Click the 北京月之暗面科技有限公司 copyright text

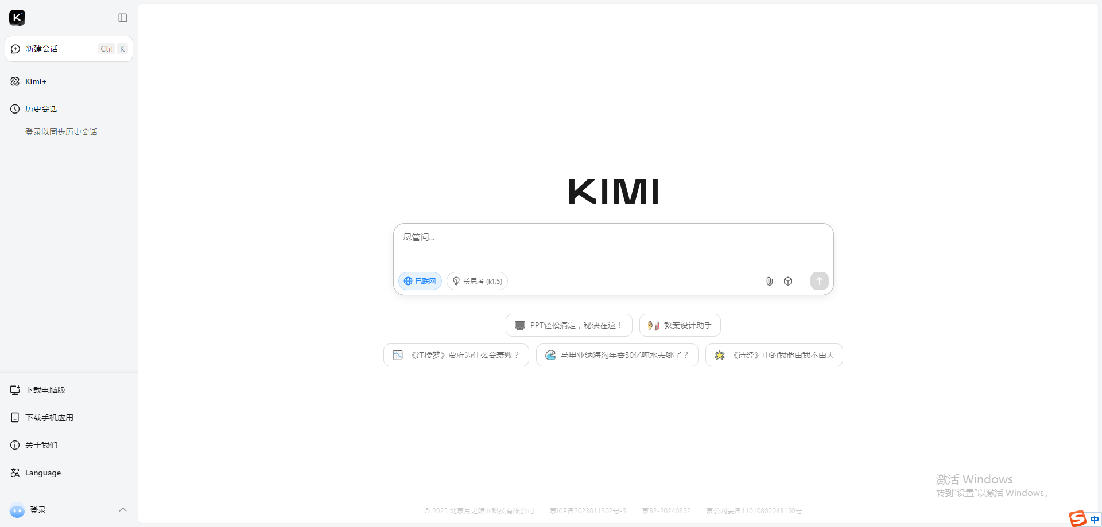point(479,511)
